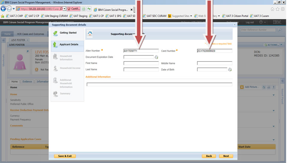Click the Last Name input field

(x=141, y=69)
